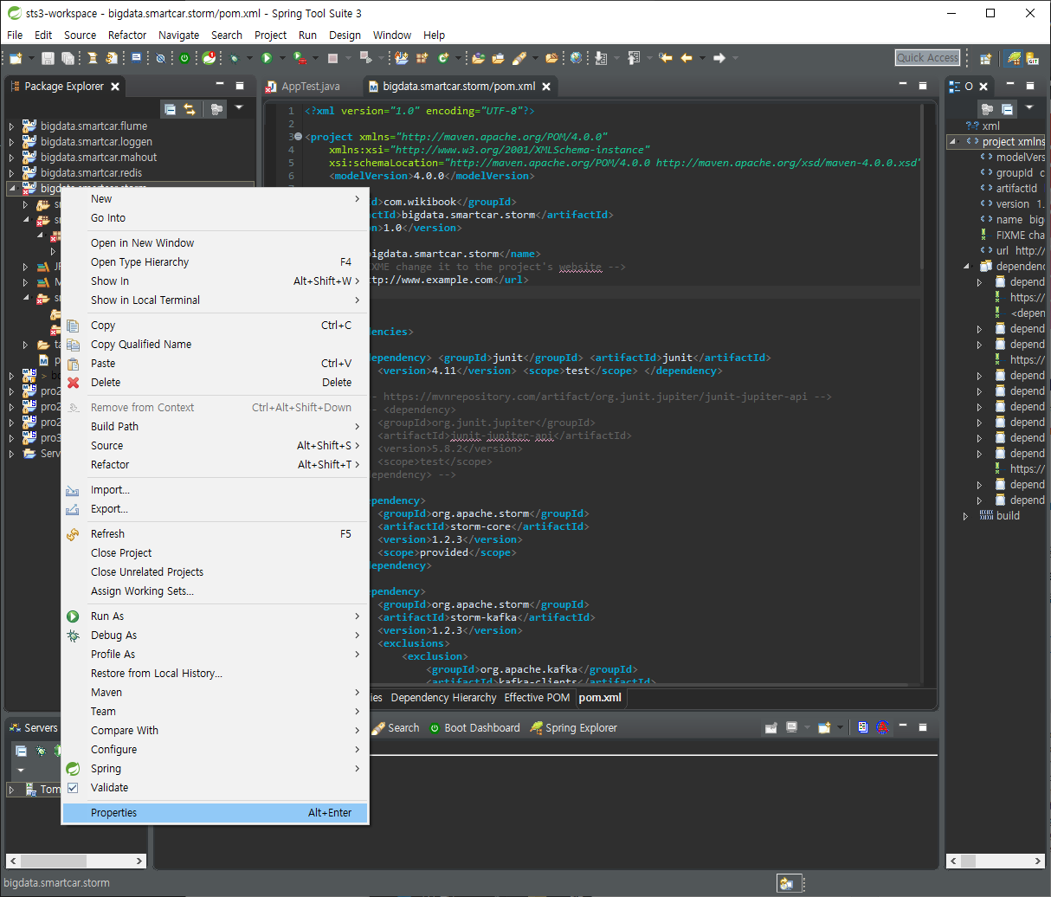Click the Quick Access input field
Screen dimensions: 1051x897
click(x=928, y=58)
